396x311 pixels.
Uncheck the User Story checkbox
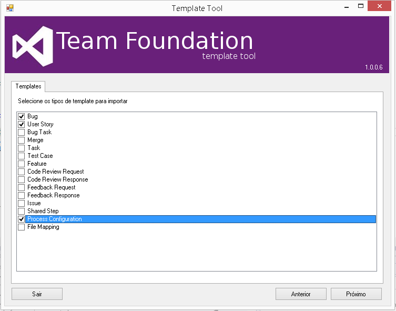[21, 124]
